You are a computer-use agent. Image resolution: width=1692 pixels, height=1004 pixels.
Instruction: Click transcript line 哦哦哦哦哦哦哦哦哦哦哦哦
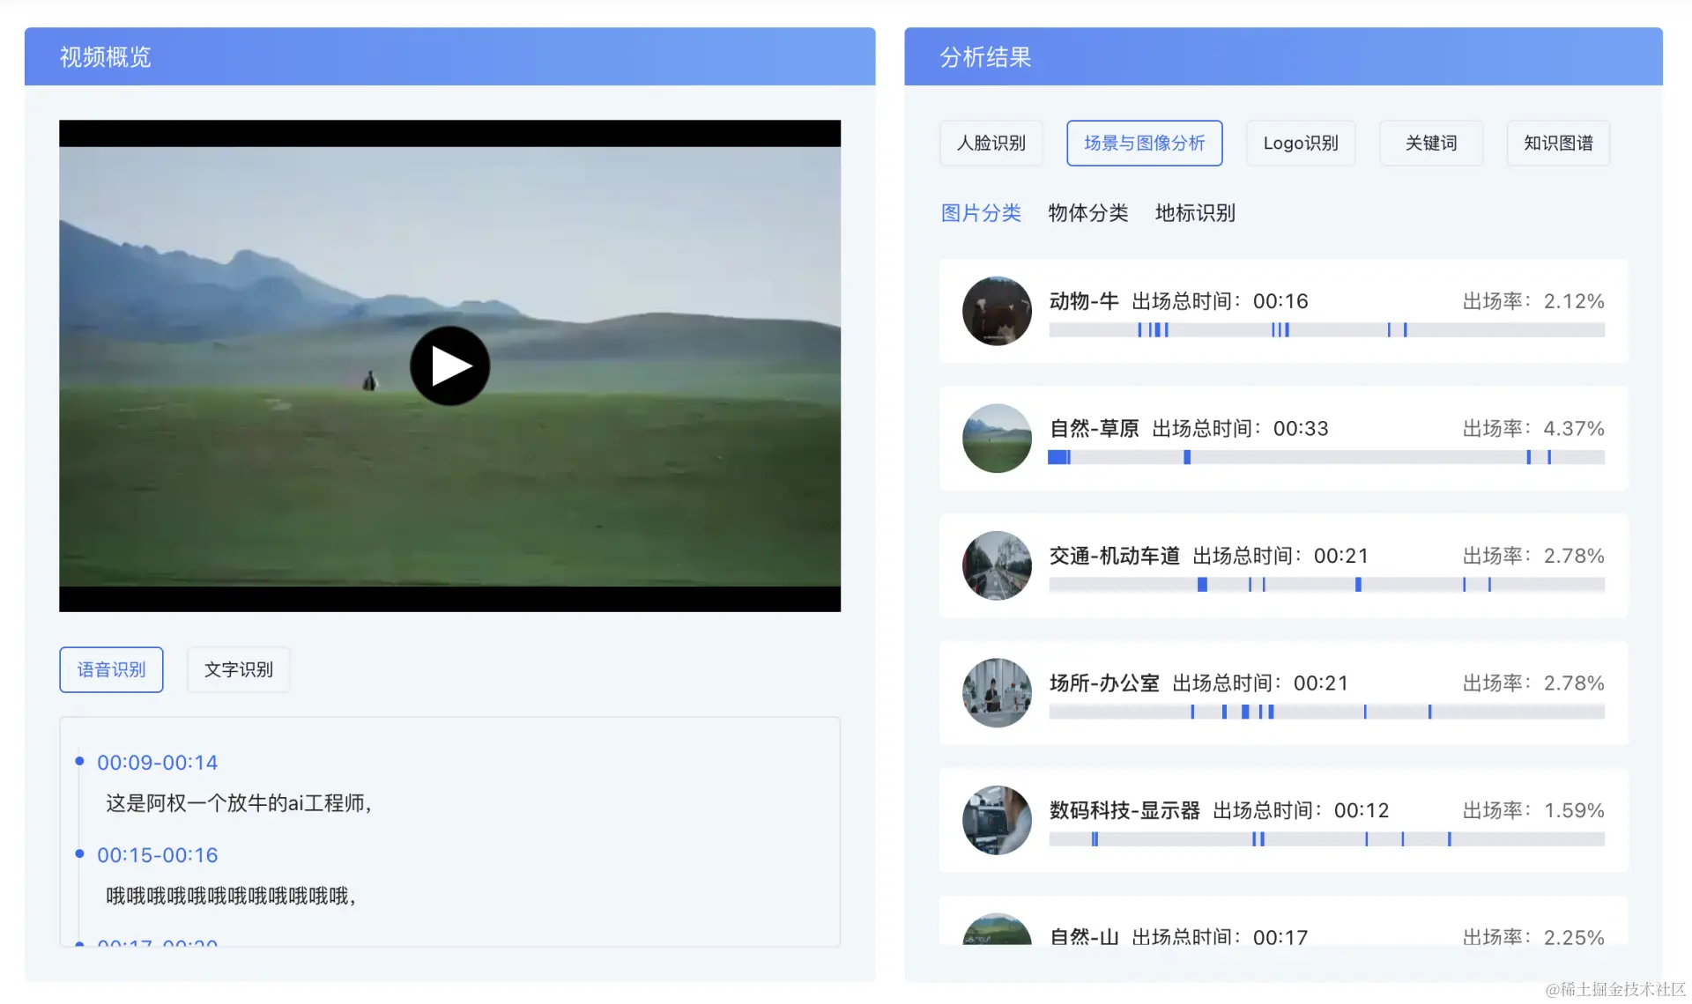pyautogui.click(x=231, y=896)
